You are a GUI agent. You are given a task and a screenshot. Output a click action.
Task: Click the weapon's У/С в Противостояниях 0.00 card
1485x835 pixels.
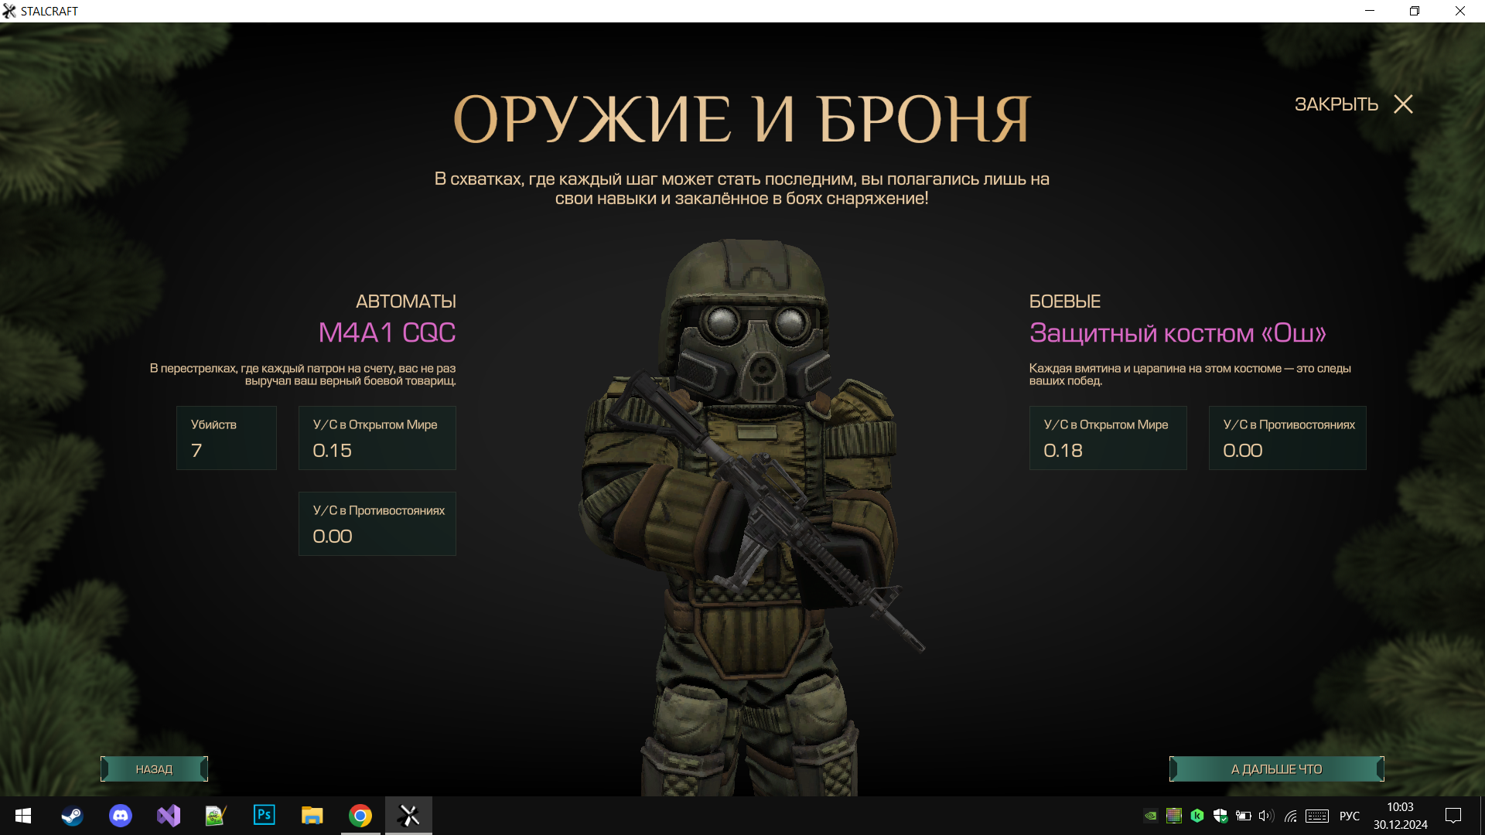tap(377, 523)
